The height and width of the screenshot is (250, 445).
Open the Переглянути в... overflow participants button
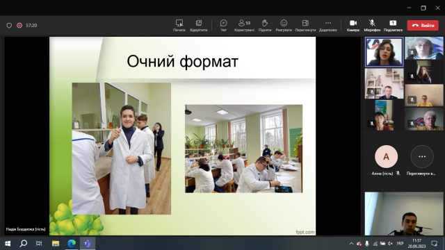click(422, 160)
